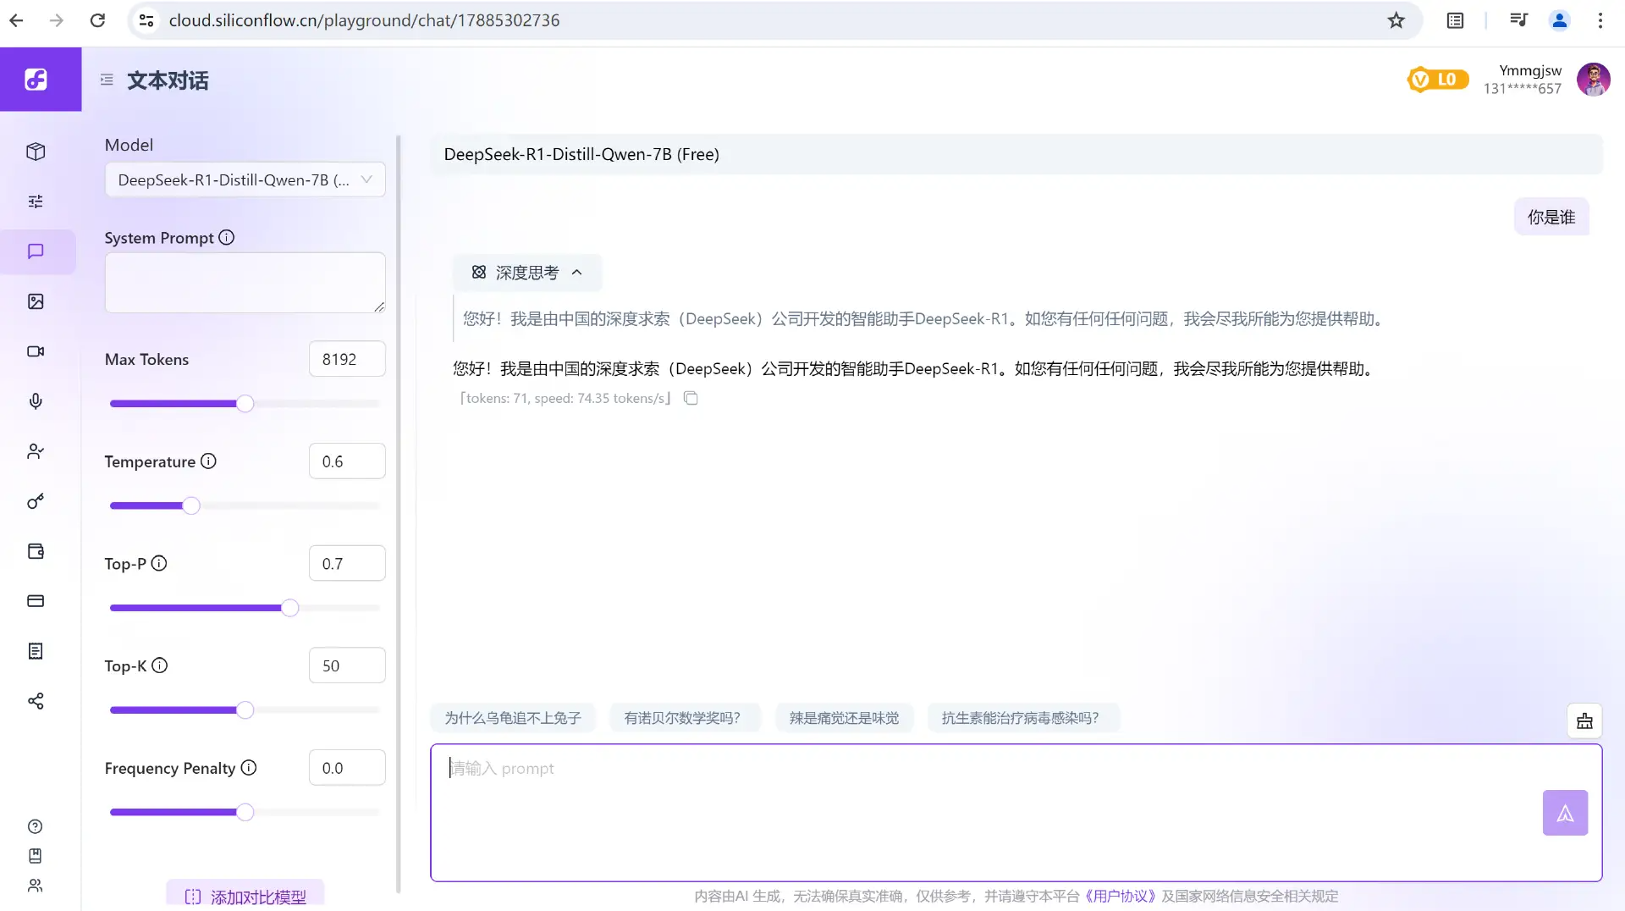Open the help question-mark icon
1625x911 pixels.
35,826
